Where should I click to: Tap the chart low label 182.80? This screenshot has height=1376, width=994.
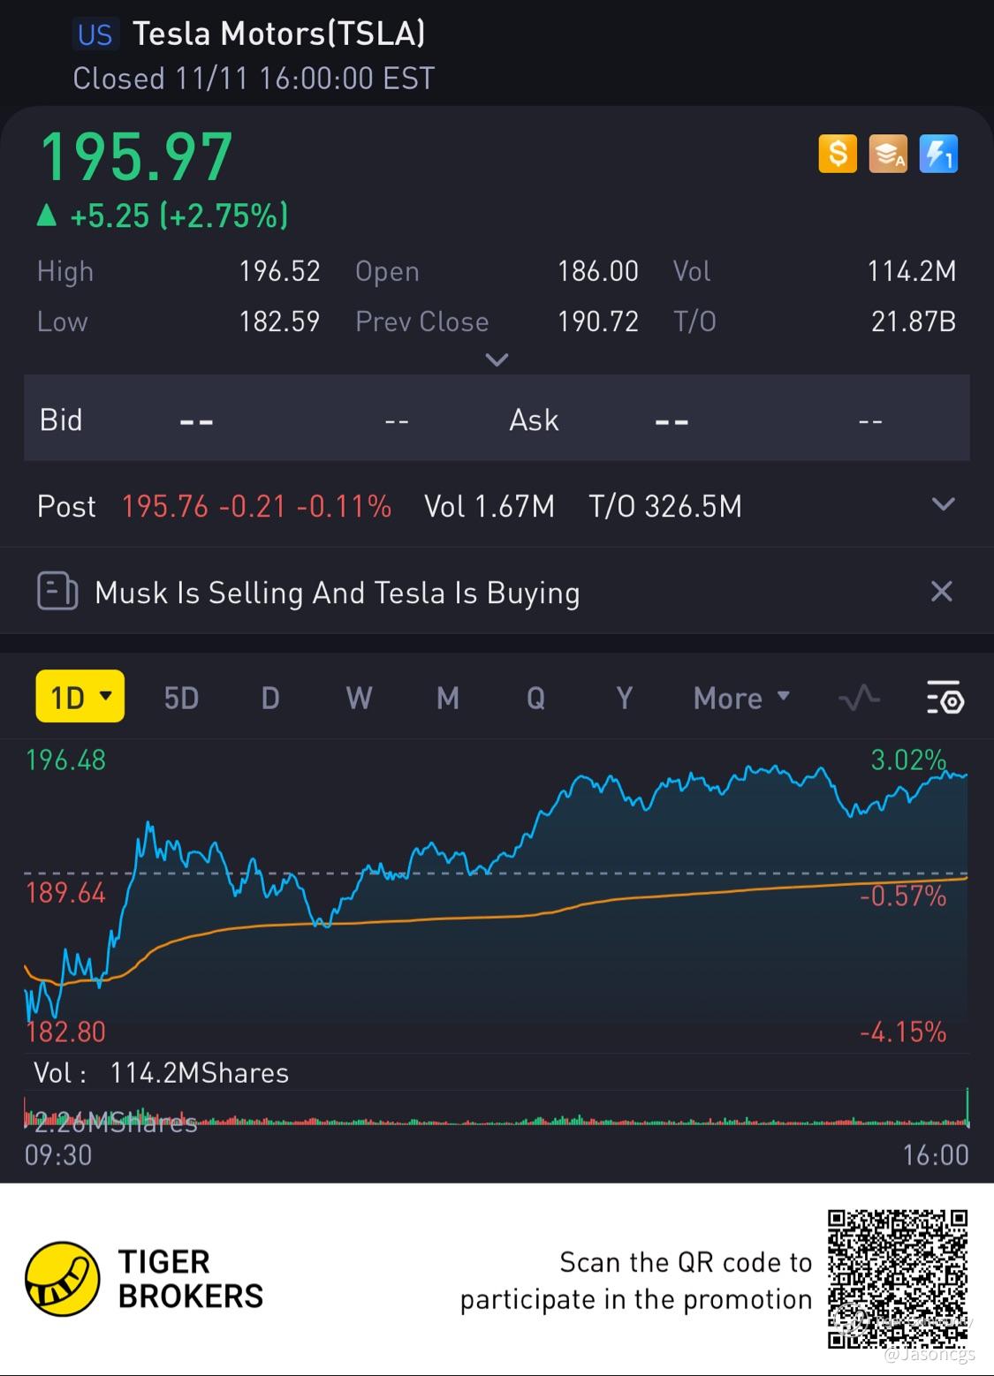click(66, 1032)
